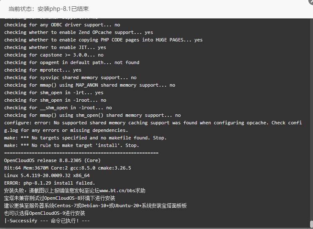Click the log scrollbar thumb at bottom
This screenshot has width=313, height=229.
click(311, 224)
